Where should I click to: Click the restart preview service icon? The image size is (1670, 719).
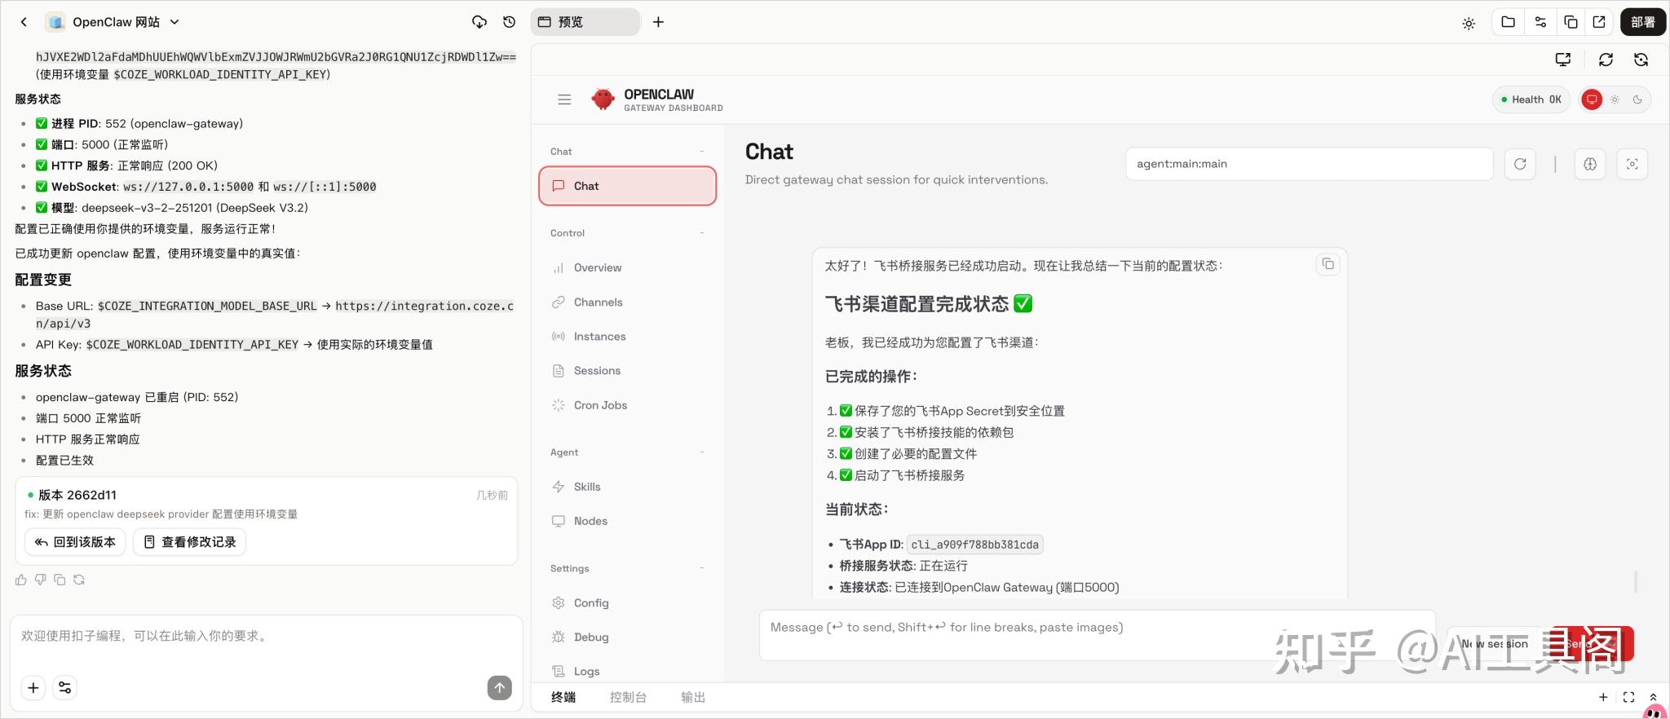pyautogui.click(x=1641, y=60)
